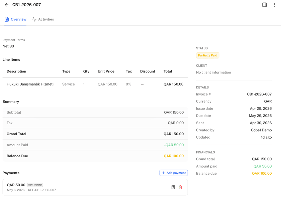This screenshot has height=199, width=281.
Task: Click the payment reference REF-CB1-2026-007
Action: 42,190
